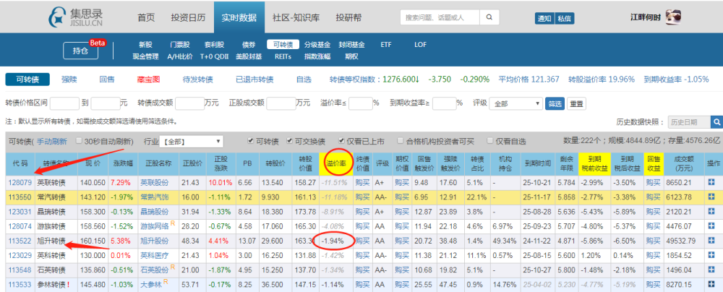The height and width of the screenshot is (292, 723).
Task: Uncheck the 可转债 filter checkbox
Action: pos(250,141)
